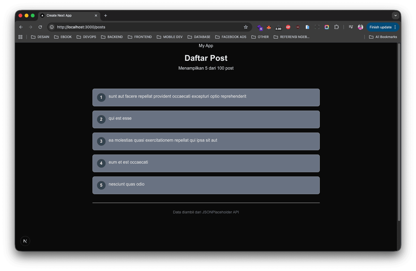Open the media controls icon in toolbar
The width and height of the screenshot is (416, 271).
[x=351, y=27]
